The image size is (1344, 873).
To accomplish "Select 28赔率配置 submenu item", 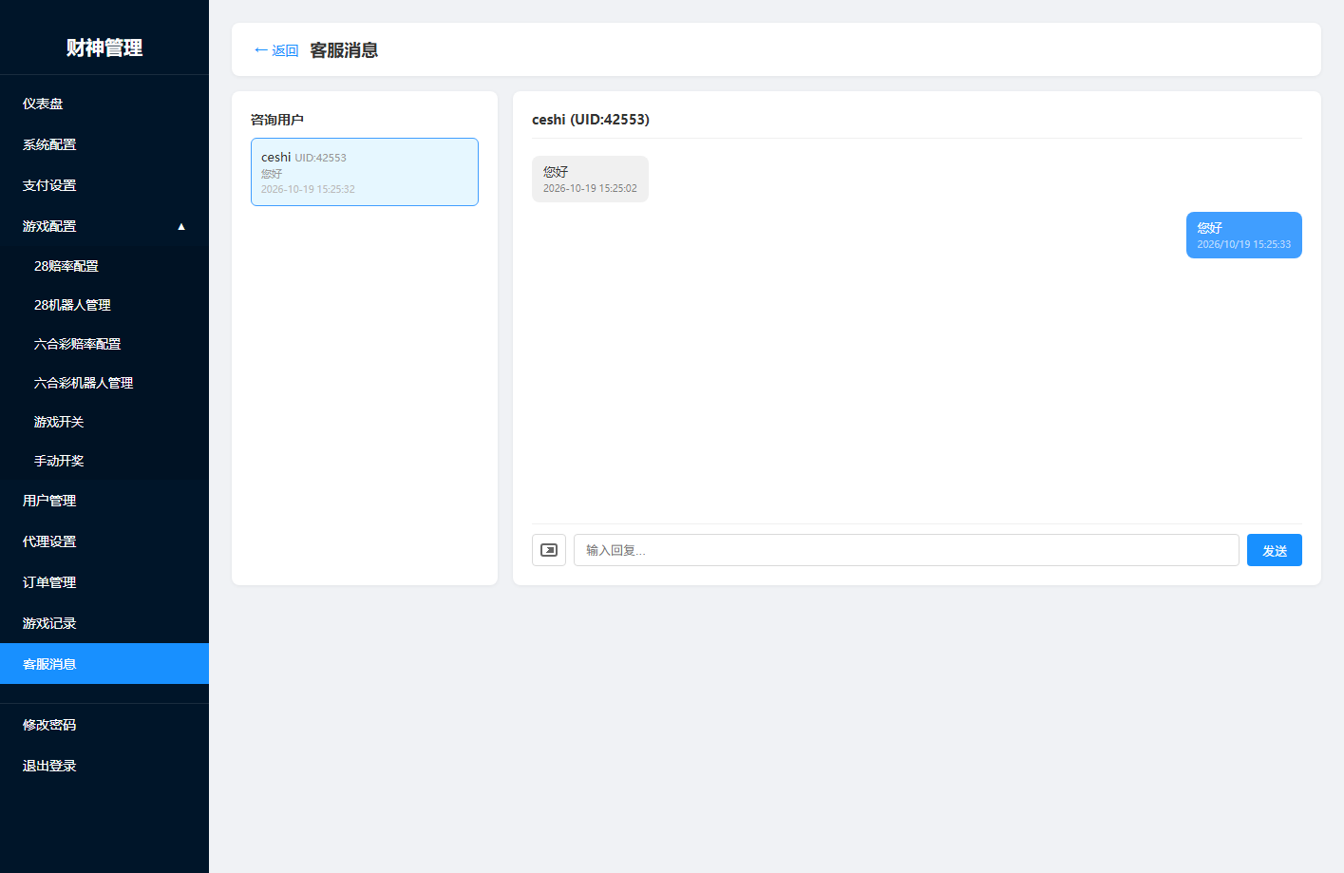I will [104, 266].
